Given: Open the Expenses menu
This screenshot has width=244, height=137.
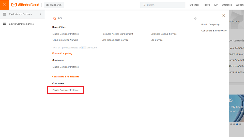Looking at the screenshot, I should click(x=194, y=5).
